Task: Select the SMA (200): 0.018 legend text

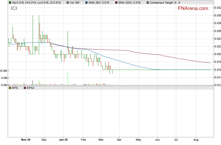Action: [x=129, y=3]
